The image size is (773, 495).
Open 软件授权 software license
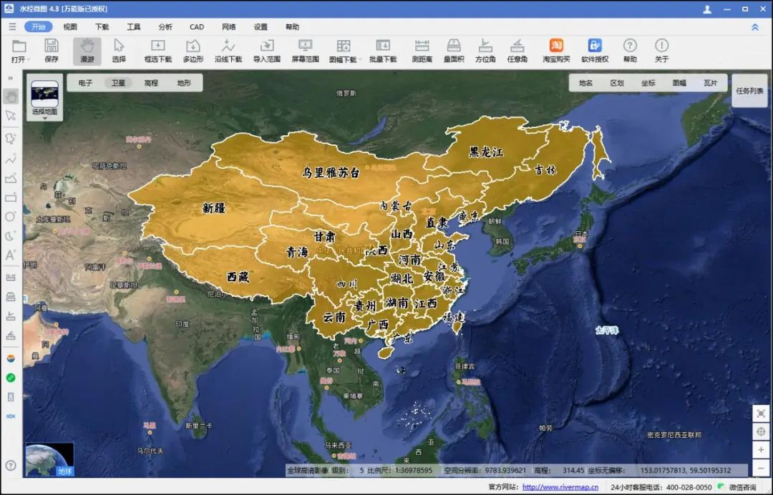pos(595,52)
